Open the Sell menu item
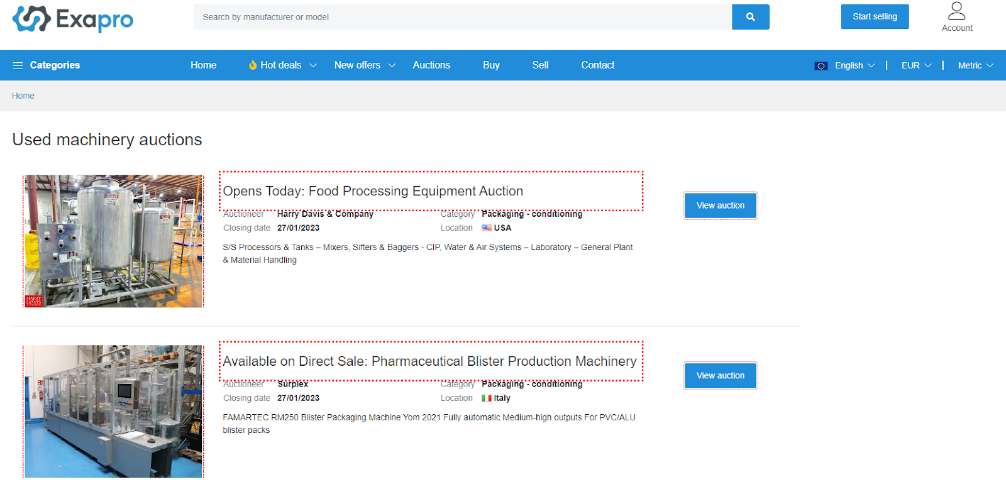The width and height of the screenshot is (1006, 482). [x=540, y=65]
